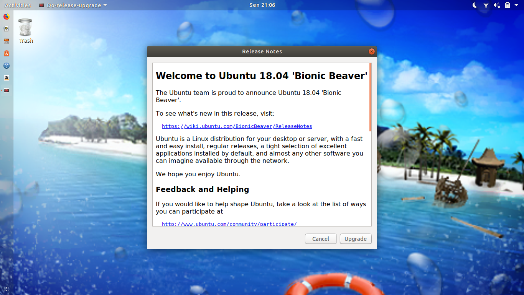Image resolution: width=524 pixels, height=295 pixels.
Task: Open the clock calendar Sen 21:06
Action: (x=262, y=5)
